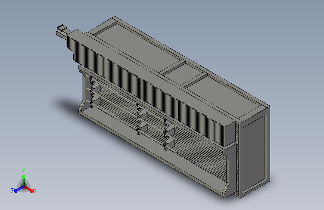
Task: Click the green Y axis of the orientation triad
Action: [x=24, y=180]
